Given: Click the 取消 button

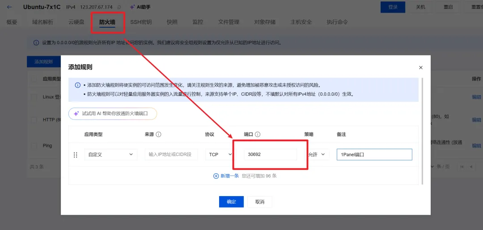Looking at the screenshot, I should [x=260, y=202].
